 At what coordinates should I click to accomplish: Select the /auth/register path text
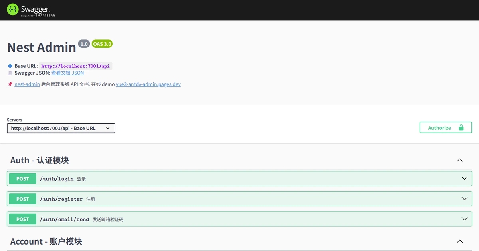coord(61,199)
